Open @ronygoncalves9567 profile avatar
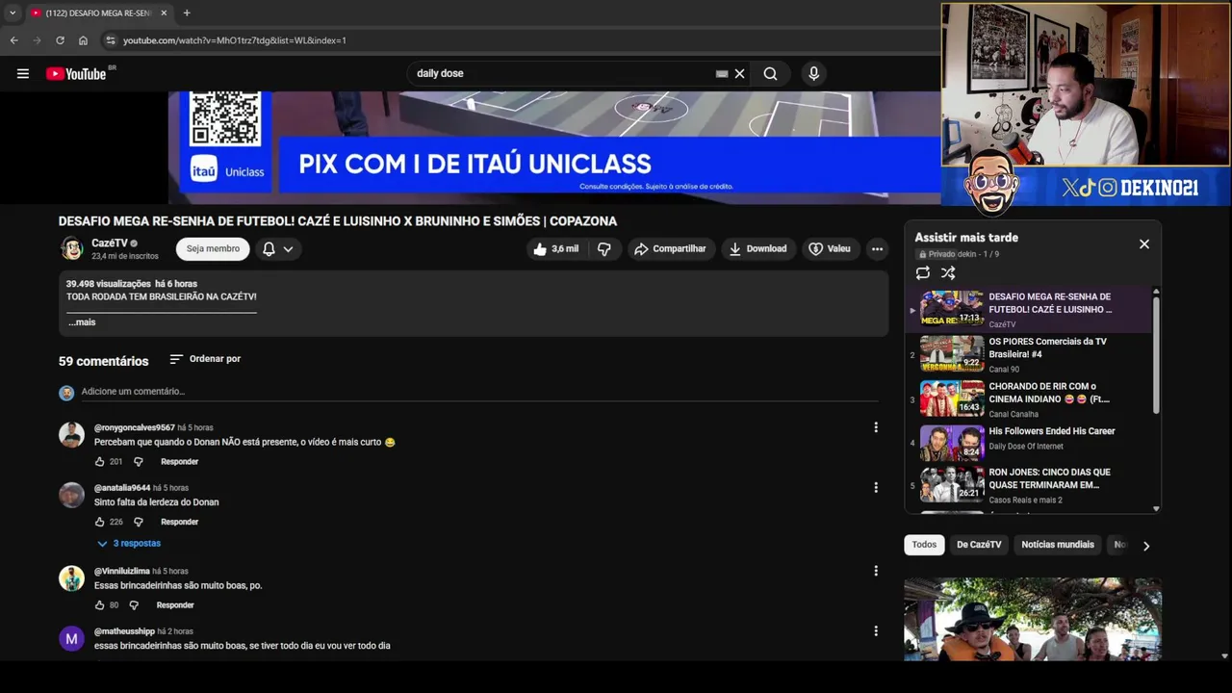This screenshot has height=693, width=1232. point(71,434)
